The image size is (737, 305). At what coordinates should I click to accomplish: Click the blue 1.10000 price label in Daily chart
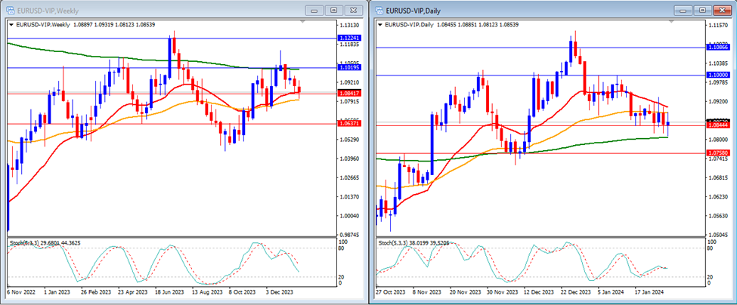click(x=718, y=75)
